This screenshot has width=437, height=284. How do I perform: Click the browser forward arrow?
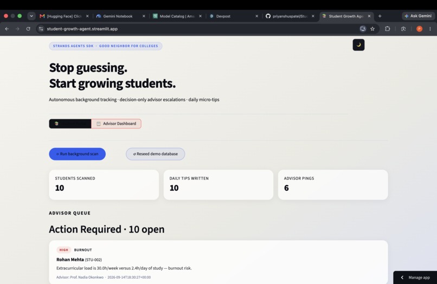pyautogui.click(x=17, y=29)
